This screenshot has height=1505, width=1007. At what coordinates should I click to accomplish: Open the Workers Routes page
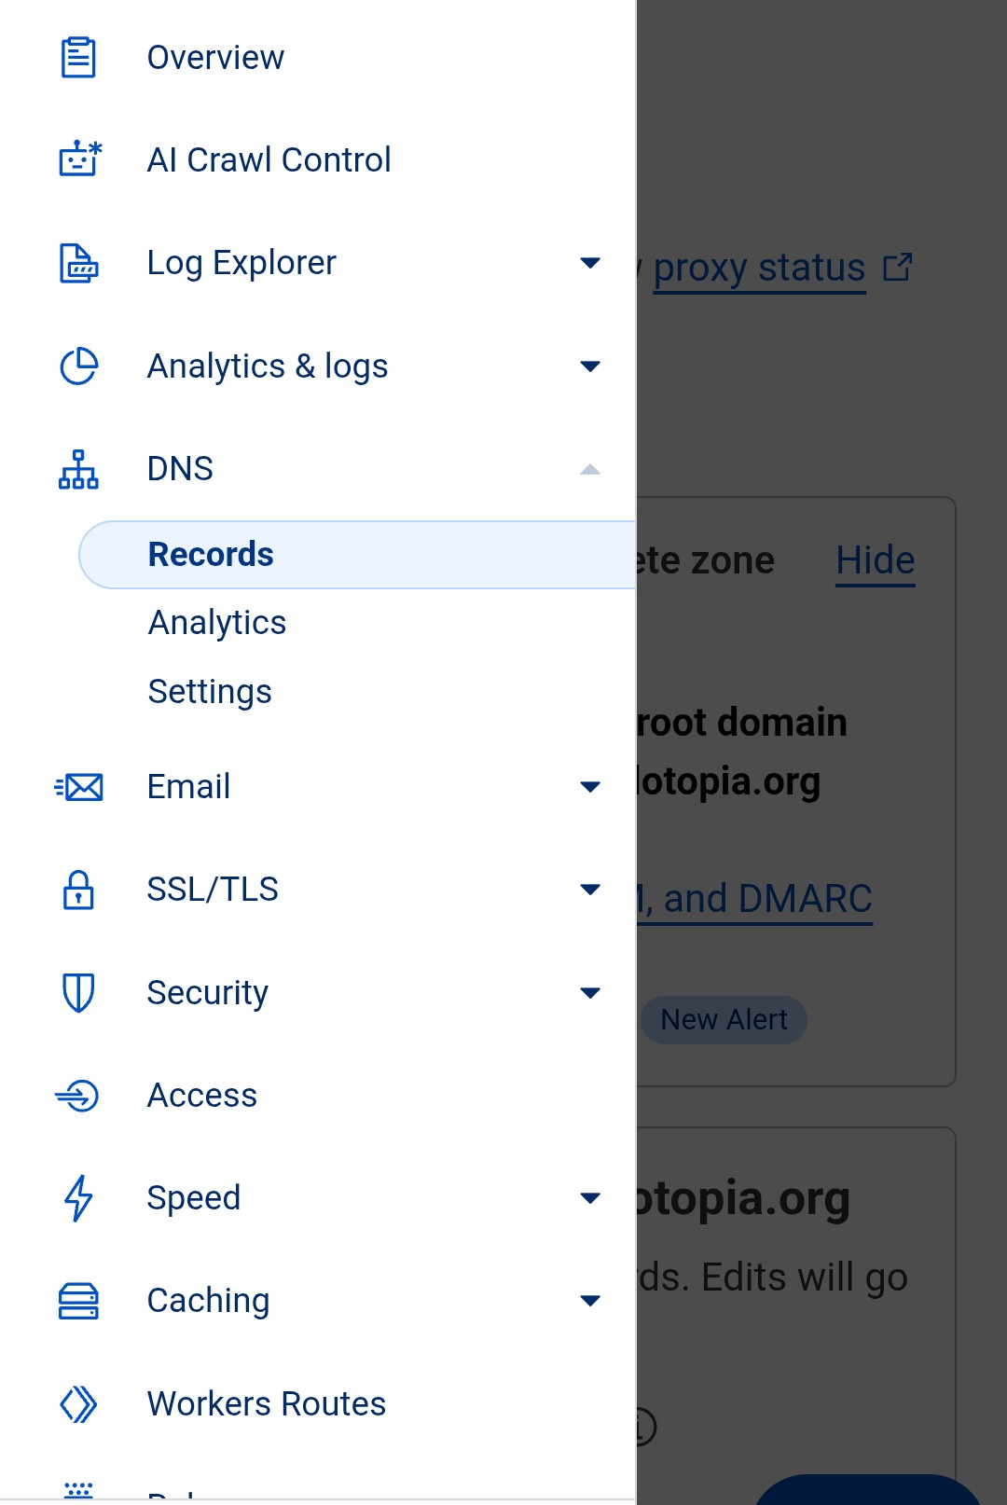coord(266,1403)
